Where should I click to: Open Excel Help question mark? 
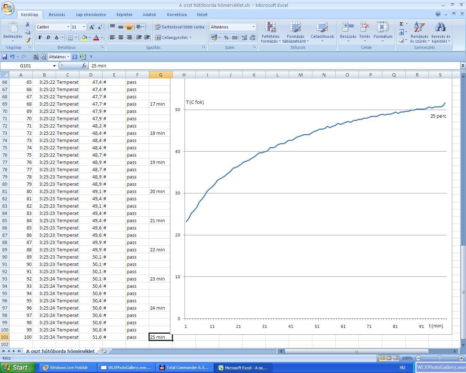tap(438, 14)
